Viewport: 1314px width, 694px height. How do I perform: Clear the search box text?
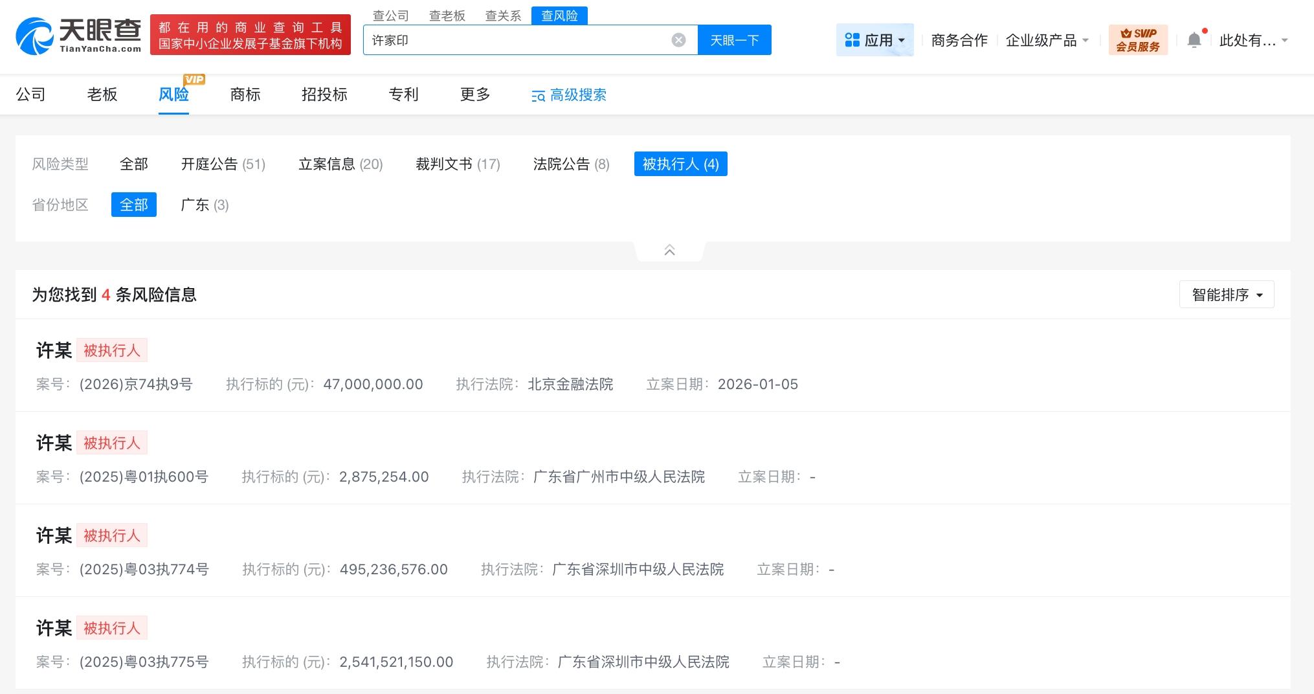click(x=678, y=40)
